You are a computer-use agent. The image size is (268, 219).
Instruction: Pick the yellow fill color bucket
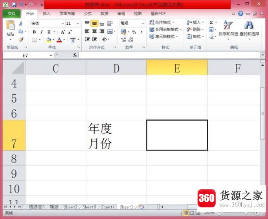[x=49, y=40]
